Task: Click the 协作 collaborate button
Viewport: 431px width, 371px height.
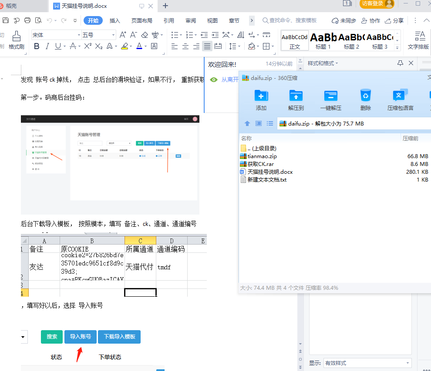Action: point(370,20)
